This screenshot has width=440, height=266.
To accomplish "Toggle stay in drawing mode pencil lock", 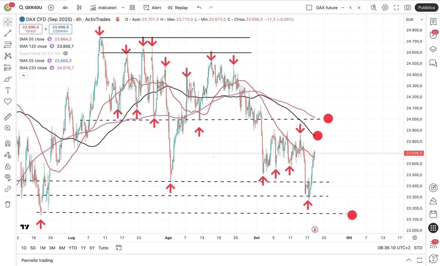I will point(8,155).
